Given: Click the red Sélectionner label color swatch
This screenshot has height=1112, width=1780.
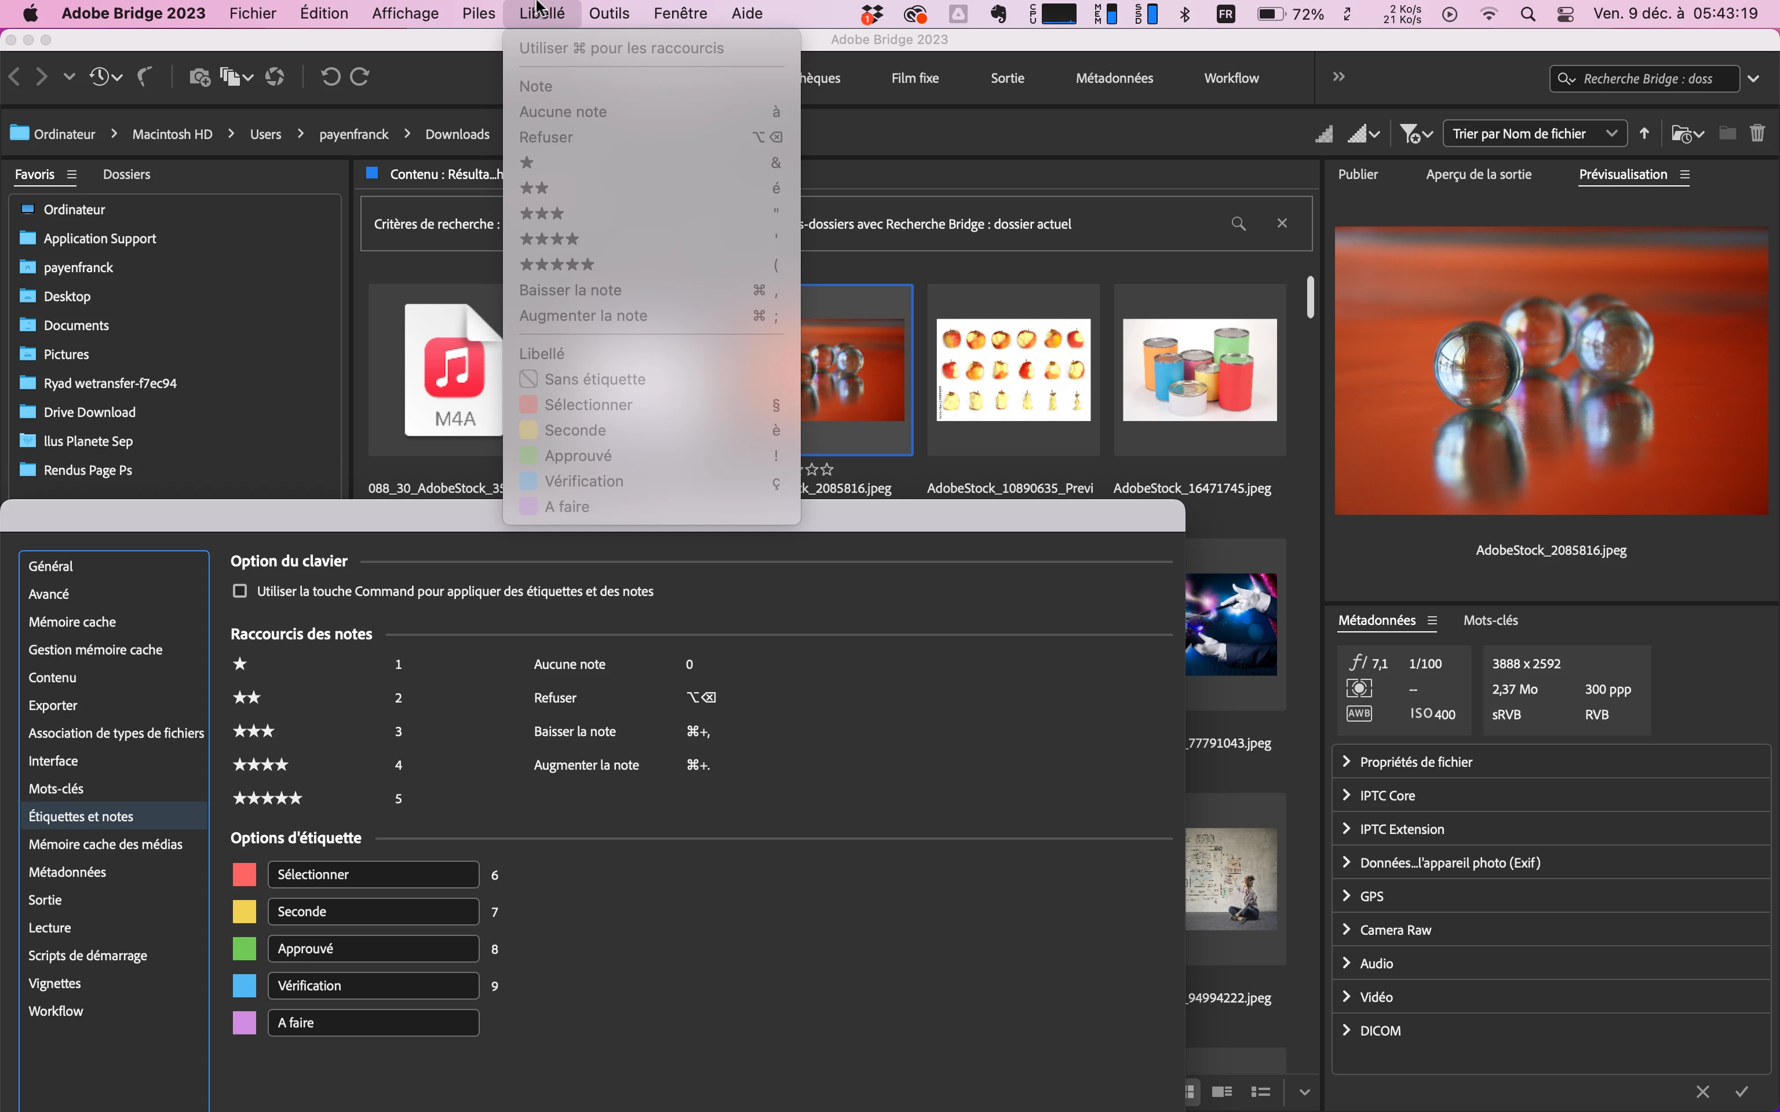Looking at the screenshot, I should click(244, 875).
